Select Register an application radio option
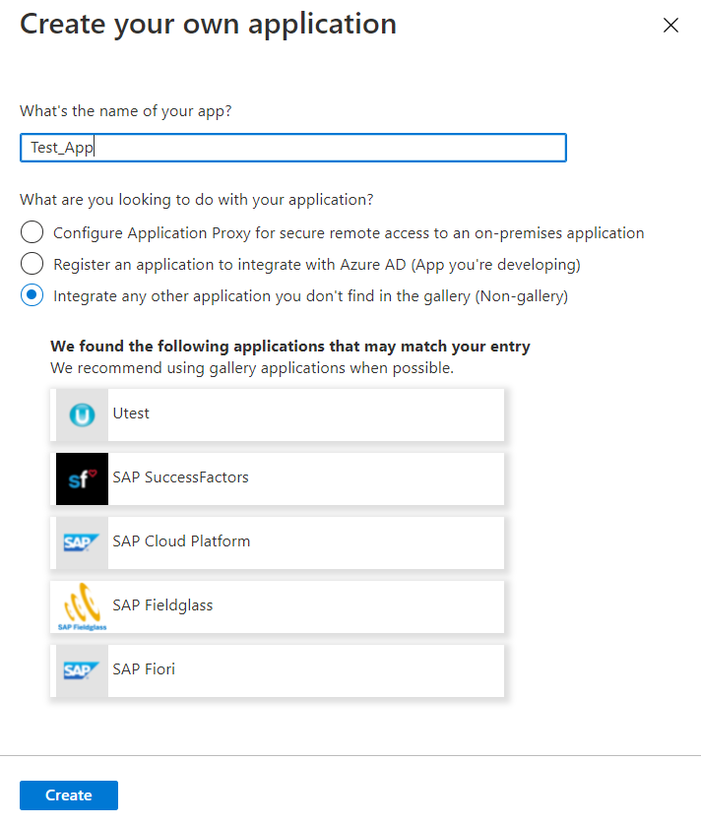This screenshot has height=825, width=701. (x=32, y=264)
